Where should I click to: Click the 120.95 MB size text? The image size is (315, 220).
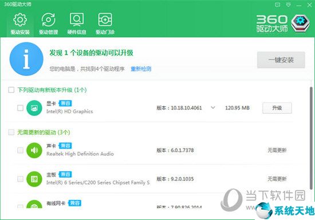click(x=237, y=108)
